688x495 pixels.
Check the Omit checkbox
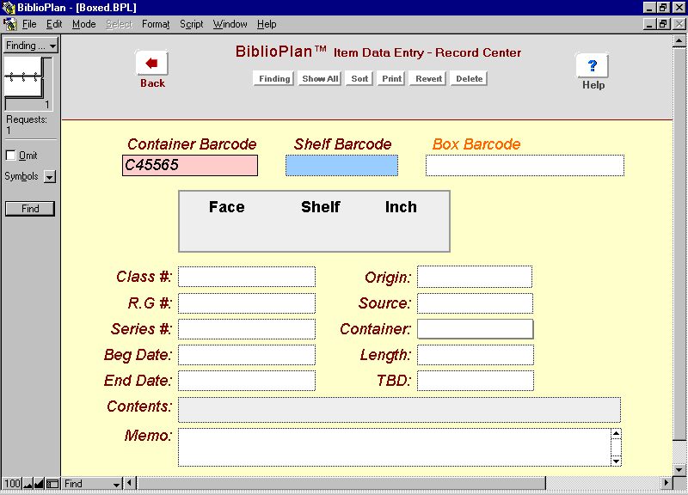10,156
